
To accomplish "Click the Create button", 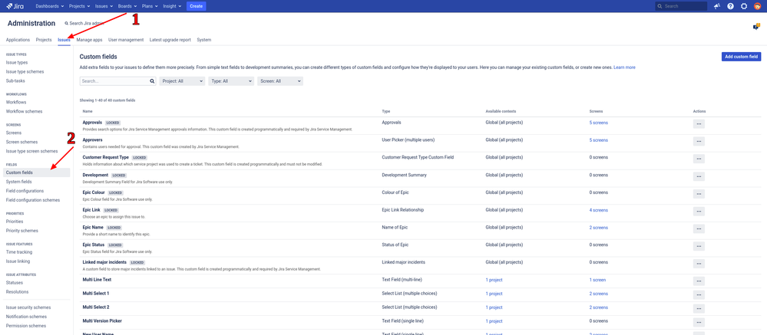I will pos(196,6).
